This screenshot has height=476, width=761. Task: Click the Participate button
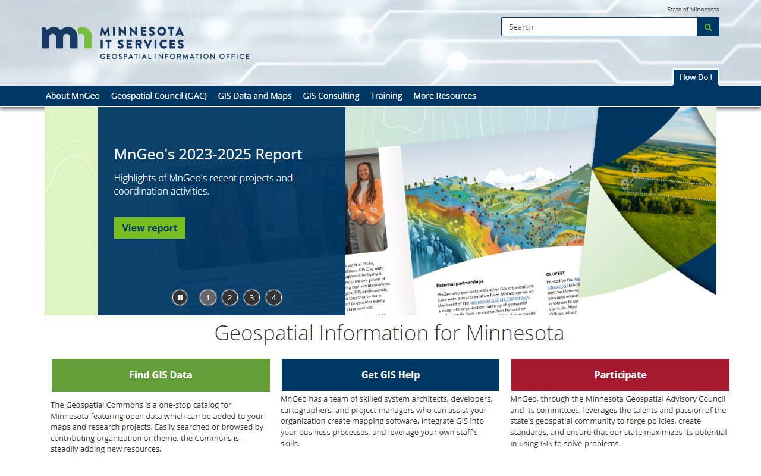(620, 375)
